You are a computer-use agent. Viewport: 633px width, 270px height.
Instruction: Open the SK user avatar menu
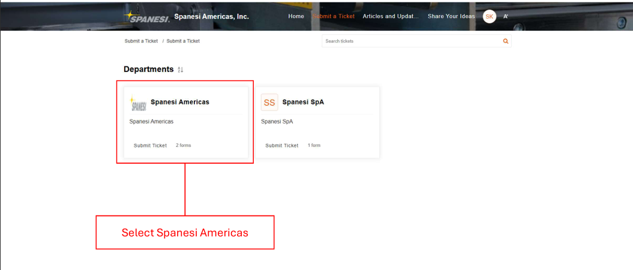[x=489, y=17]
